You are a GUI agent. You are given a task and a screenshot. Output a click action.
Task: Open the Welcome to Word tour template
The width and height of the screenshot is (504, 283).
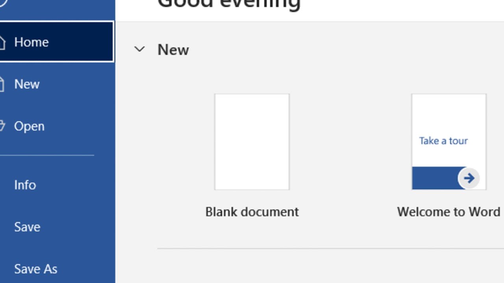(449, 142)
